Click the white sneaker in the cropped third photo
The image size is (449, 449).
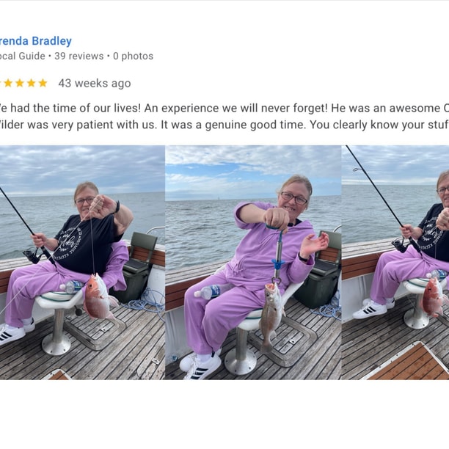point(370,310)
